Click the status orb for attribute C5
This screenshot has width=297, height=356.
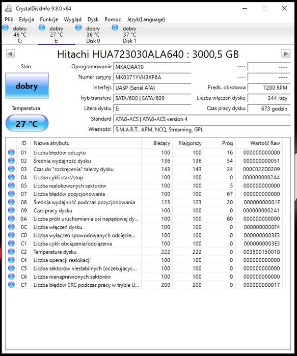pyautogui.click(x=11, y=268)
